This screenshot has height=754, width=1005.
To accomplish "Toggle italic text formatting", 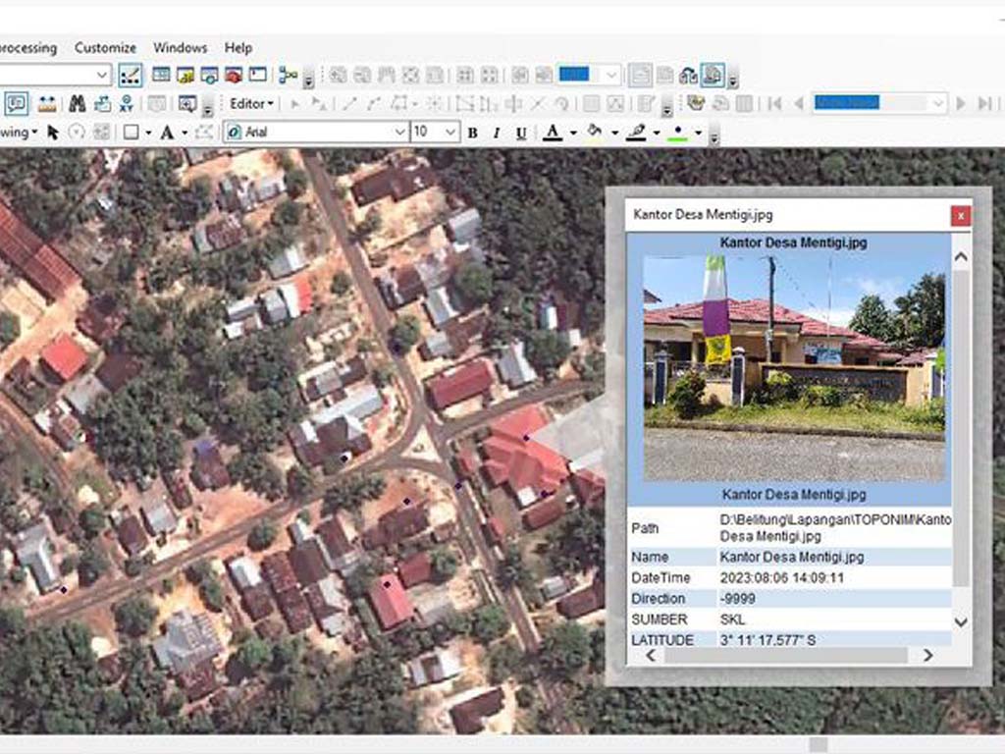I will [497, 133].
